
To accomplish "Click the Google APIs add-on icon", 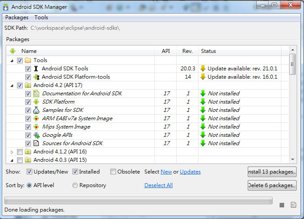I will pyautogui.click(x=37, y=135).
